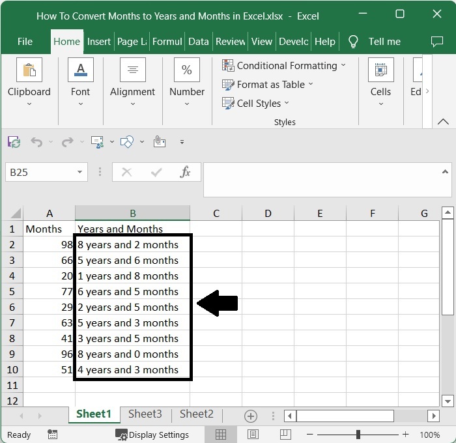
Task: Select row 5 header
Action: [12, 291]
